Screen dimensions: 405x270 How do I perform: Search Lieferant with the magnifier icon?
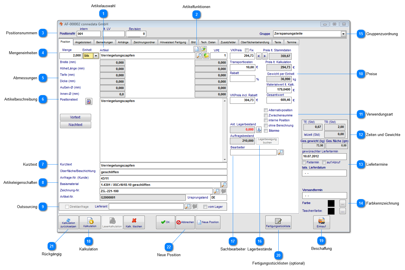pos(187,206)
